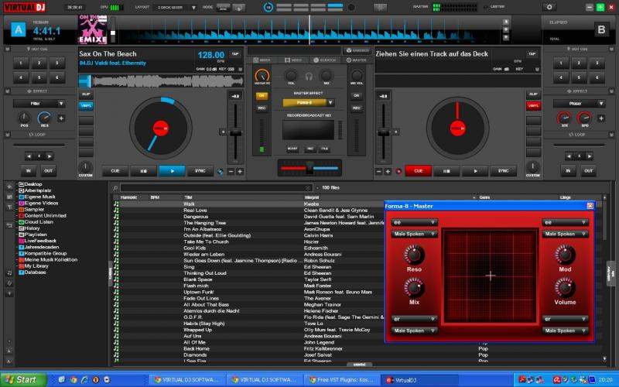
Task: Switch to the Scratch tab
Action: pyautogui.click(x=324, y=60)
